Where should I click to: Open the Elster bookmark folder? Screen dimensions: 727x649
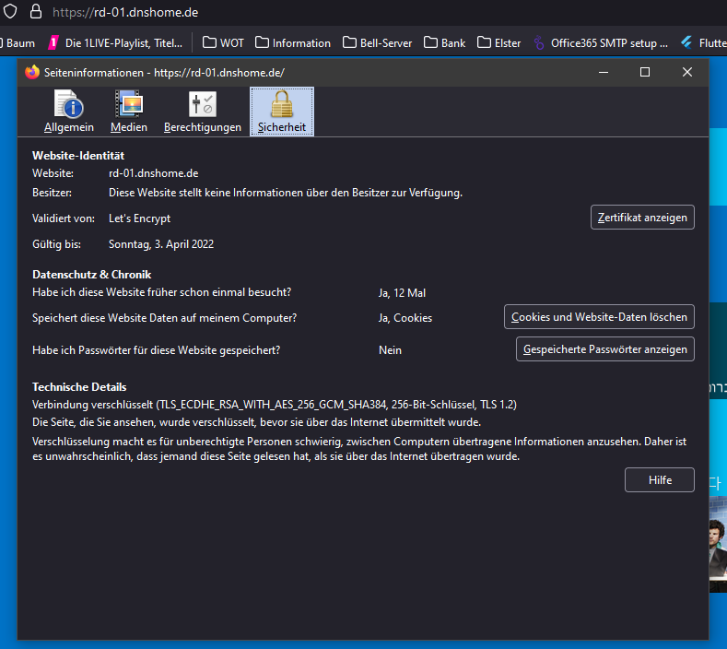(498, 42)
